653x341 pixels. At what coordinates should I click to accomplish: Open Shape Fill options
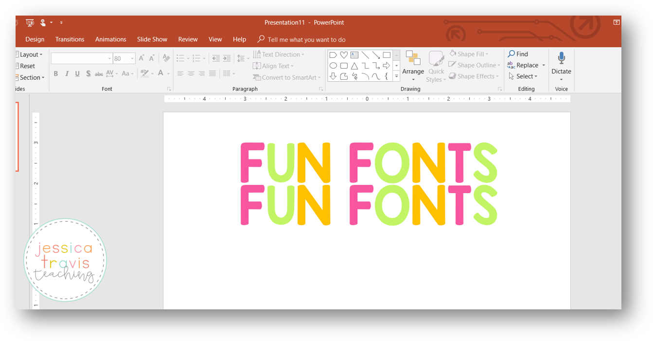pos(469,54)
